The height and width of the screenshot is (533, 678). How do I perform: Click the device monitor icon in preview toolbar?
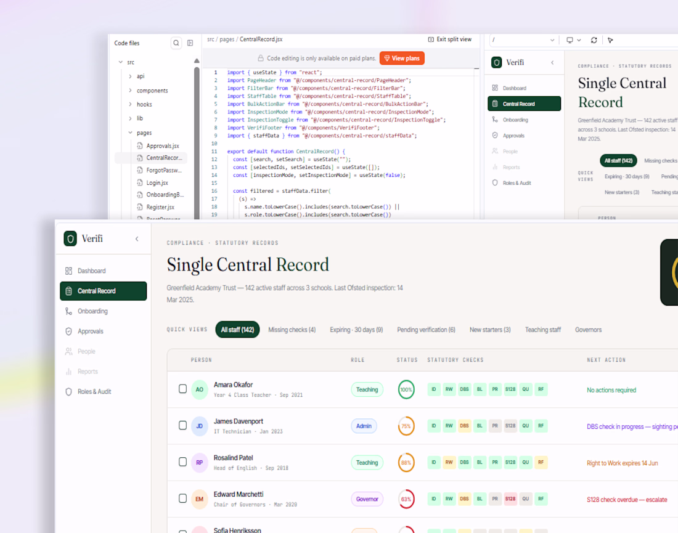point(570,40)
